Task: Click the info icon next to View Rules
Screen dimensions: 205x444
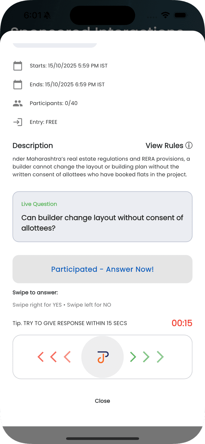Action: [189, 146]
